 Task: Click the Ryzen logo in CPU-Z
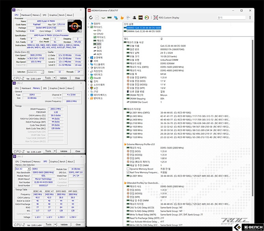pyautogui.click(x=75, y=26)
